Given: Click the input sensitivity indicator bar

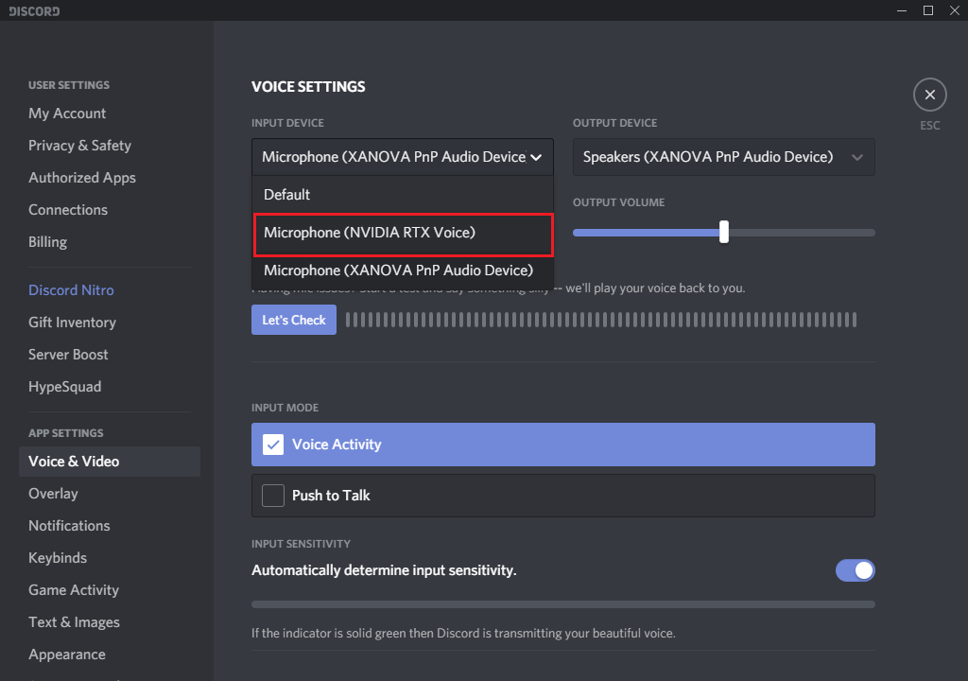Looking at the screenshot, I should pos(563,604).
